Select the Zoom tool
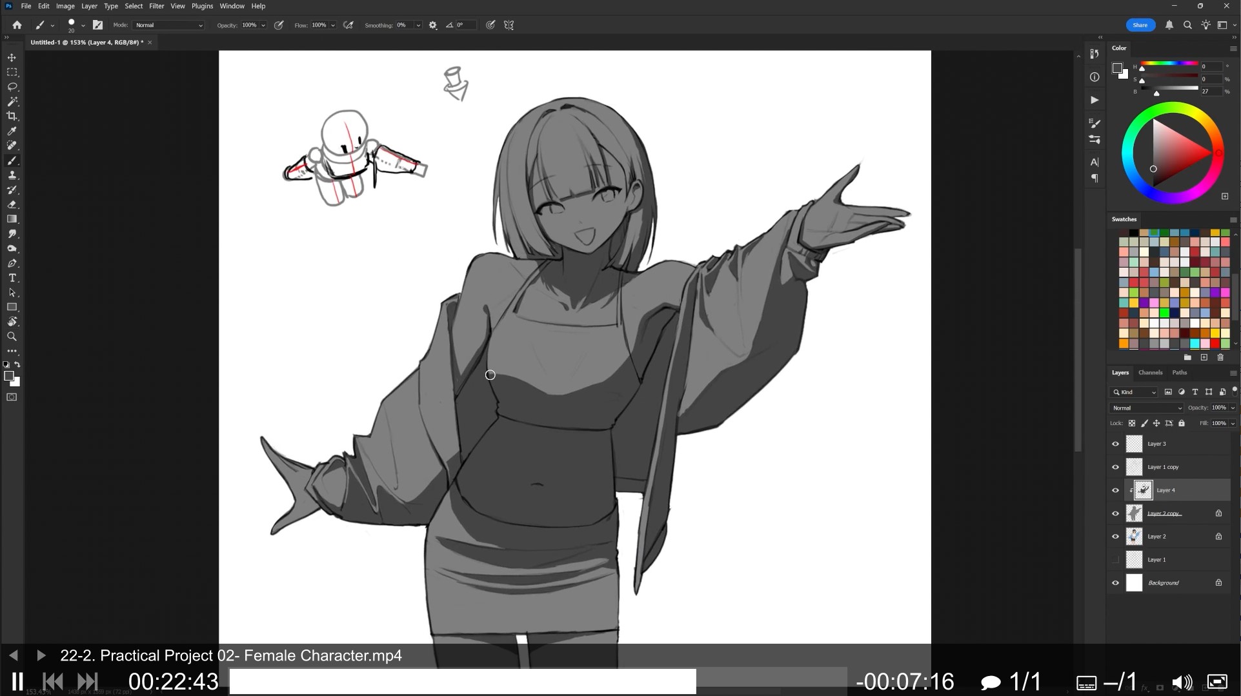 click(x=12, y=337)
